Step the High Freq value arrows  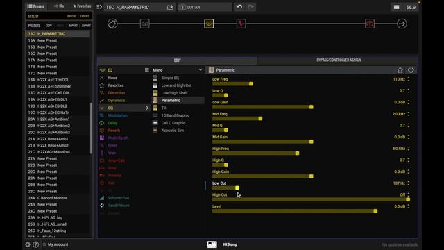click(x=409, y=149)
